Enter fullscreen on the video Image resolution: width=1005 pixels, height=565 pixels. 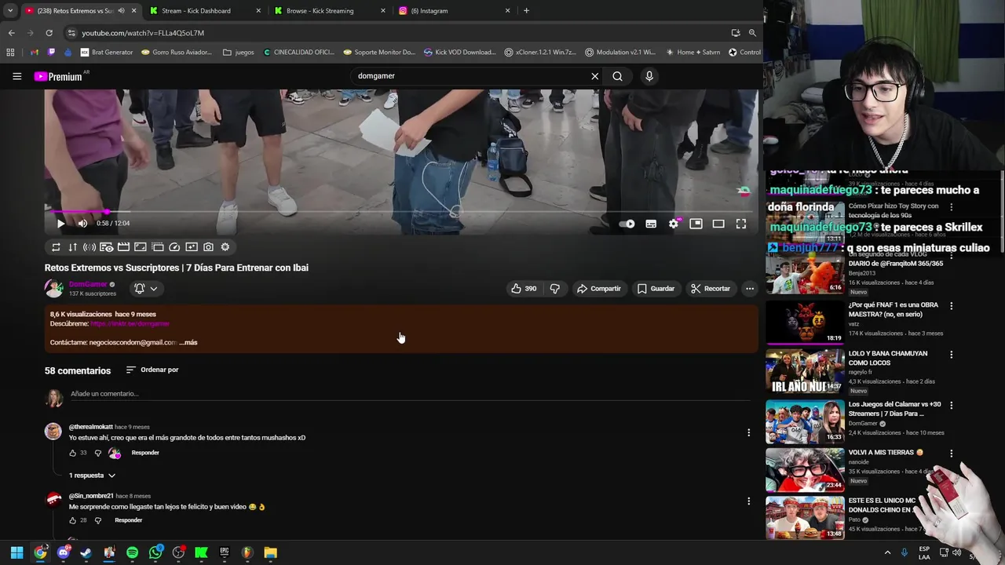tap(741, 224)
